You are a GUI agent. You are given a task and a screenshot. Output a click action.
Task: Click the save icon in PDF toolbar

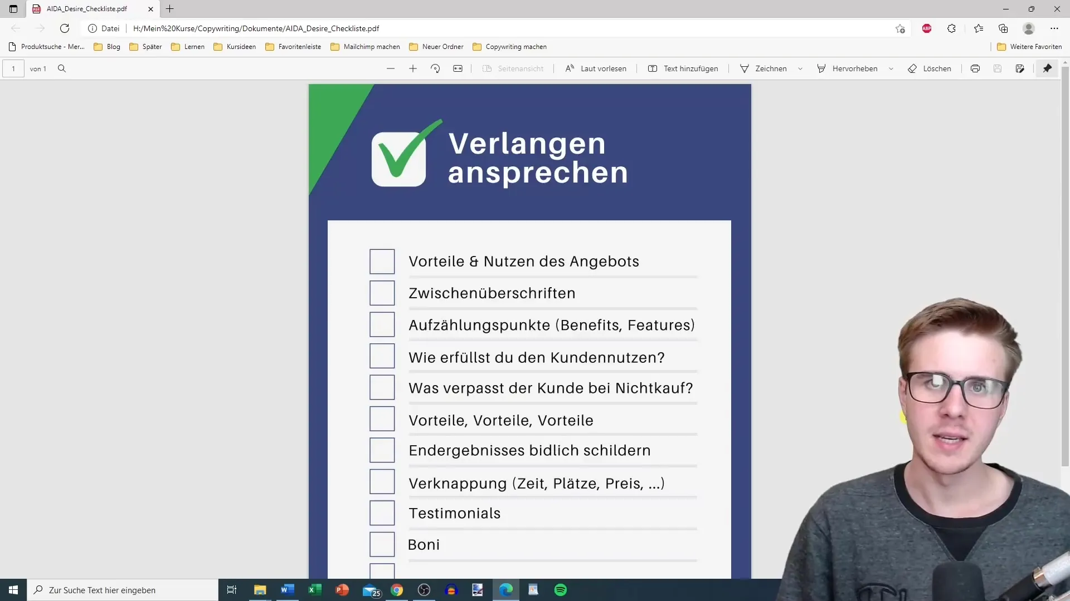coord(998,68)
